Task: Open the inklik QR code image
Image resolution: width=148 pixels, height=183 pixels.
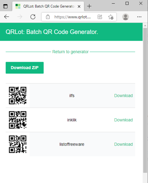Action: (x=18, y=120)
